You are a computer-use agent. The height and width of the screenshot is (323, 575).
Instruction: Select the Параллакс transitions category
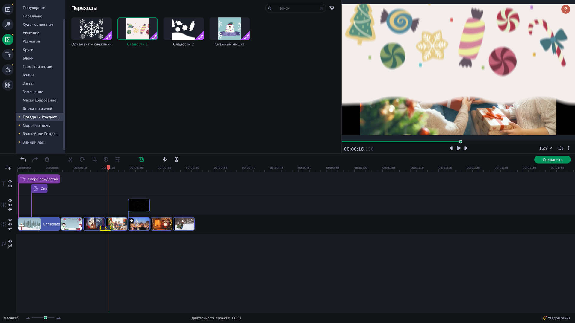32,16
